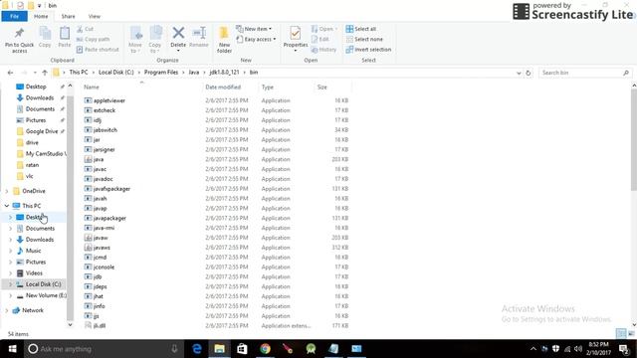Click navigation pane scroll down arrow
Screen dimensions: 637x358
[x=70, y=325]
